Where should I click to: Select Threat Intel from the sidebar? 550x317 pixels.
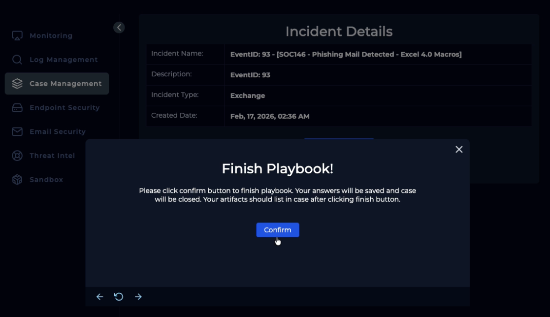[x=52, y=156]
